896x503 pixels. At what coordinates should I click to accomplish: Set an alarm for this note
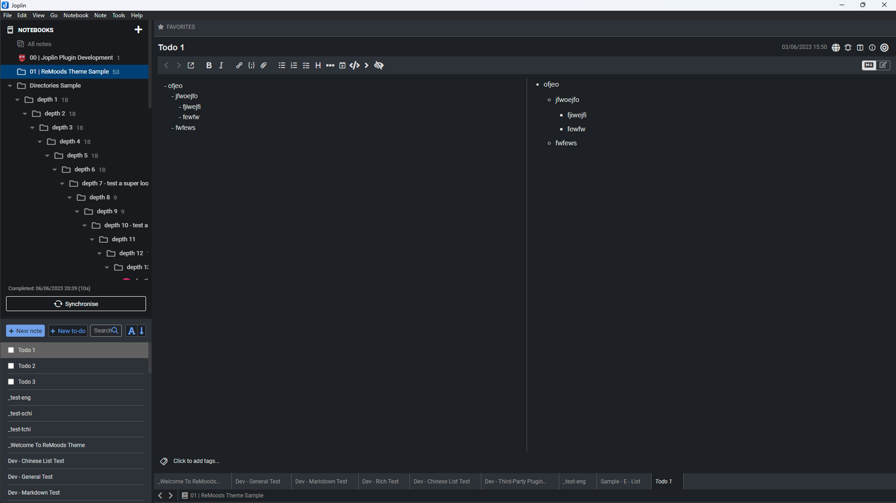tap(848, 47)
